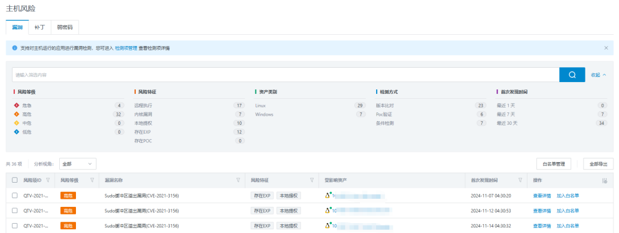Click the Linux penguin icon in the 2024-11-07 row
This screenshot has height=233, width=619.
[328, 196]
